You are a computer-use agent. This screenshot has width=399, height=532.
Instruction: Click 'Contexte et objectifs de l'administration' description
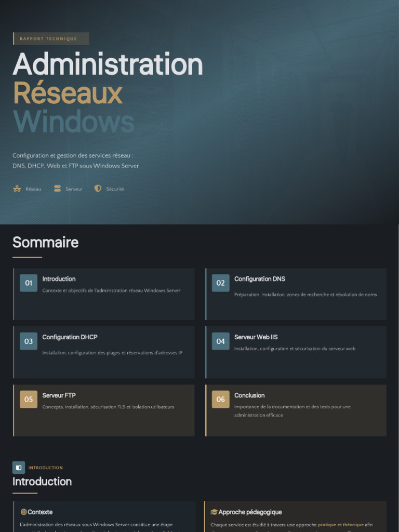tap(111, 290)
